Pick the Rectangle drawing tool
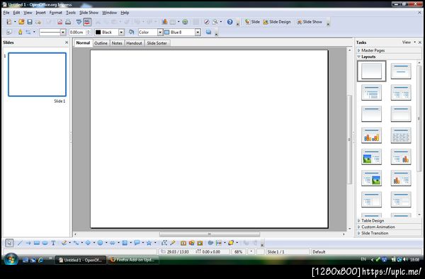Screen dimensions: 425x279 click(37, 243)
